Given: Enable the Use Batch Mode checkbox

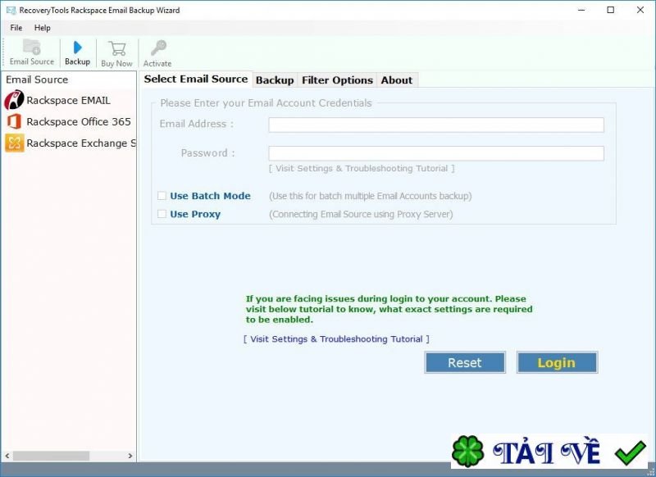Looking at the screenshot, I should coord(162,196).
